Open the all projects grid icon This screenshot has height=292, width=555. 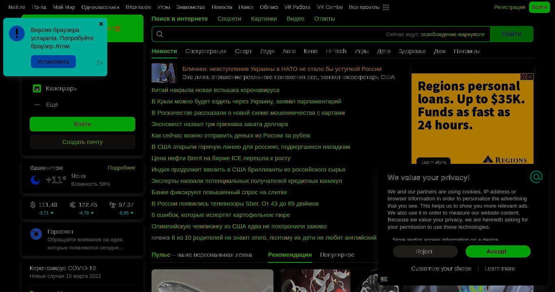386,7
